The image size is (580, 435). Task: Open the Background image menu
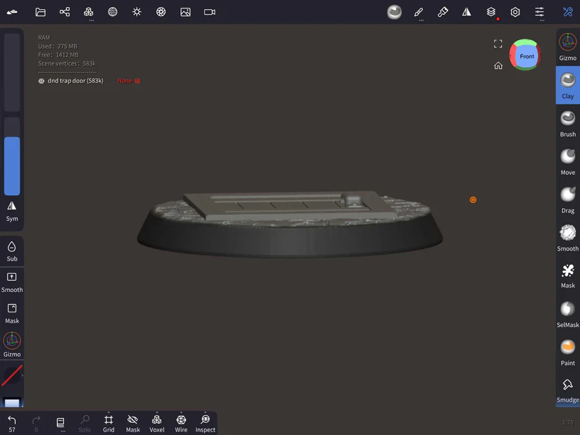185,12
